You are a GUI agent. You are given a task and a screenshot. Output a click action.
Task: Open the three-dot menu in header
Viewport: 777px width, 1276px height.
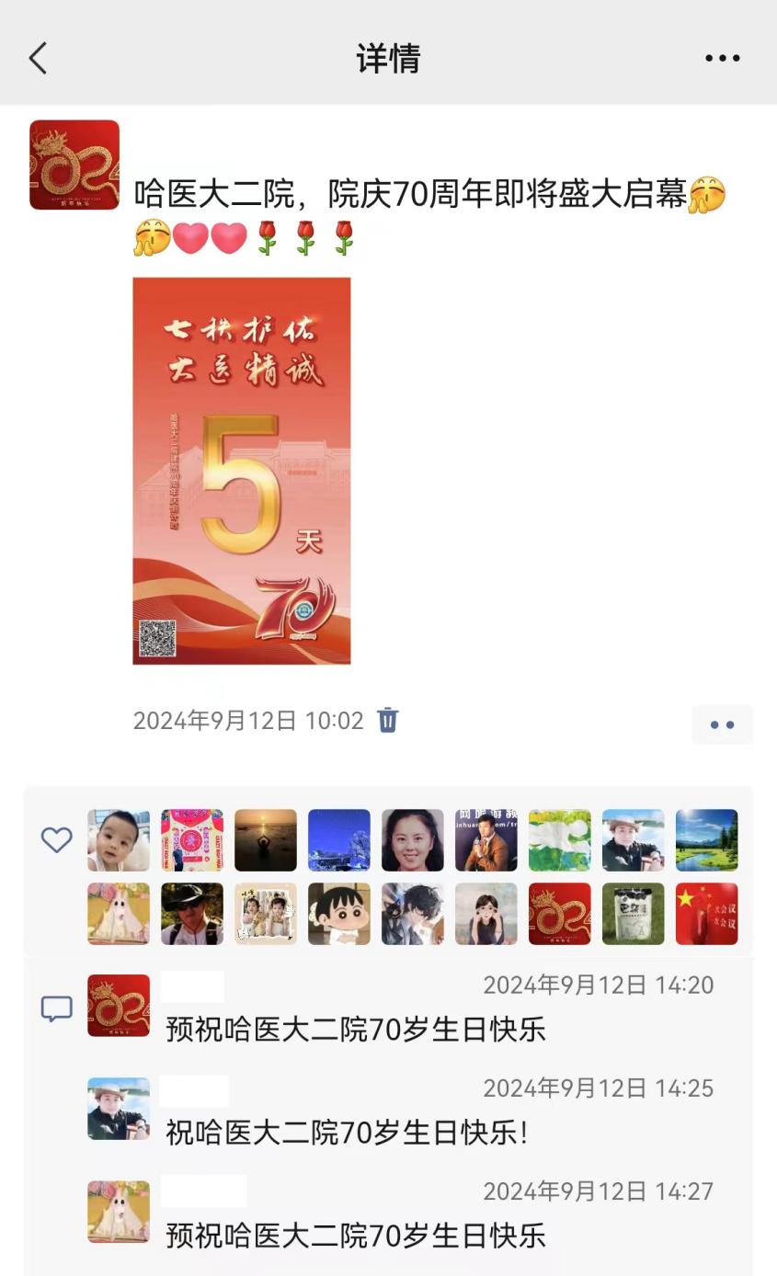[x=723, y=58]
